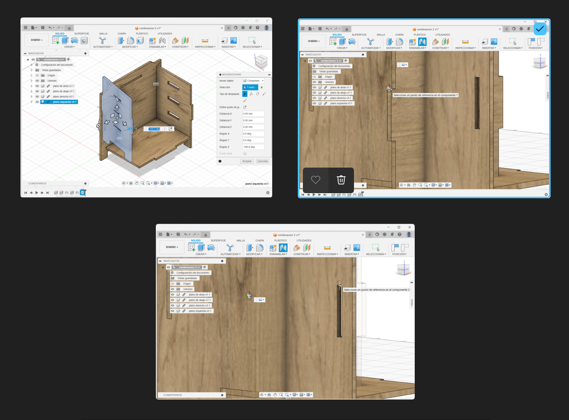Screen dimensions: 569x420
Task: Toggle eye for 'plano de atras v1:1' in Mover/Copiar window
Action: tap(37, 86)
